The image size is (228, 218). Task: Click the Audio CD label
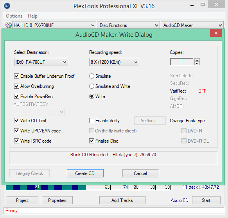[180, 200]
